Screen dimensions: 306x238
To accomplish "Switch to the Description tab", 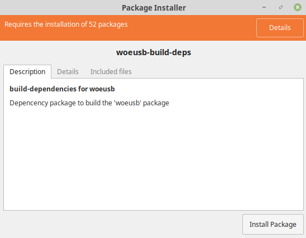I will click(x=27, y=72).
